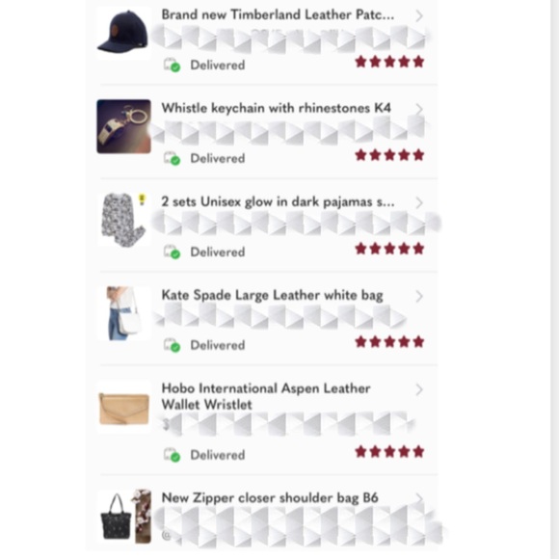The width and height of the screenshot is (559, 559).
Task: Open the glow in dark pajamas chevron
Action: pos(419,202)
